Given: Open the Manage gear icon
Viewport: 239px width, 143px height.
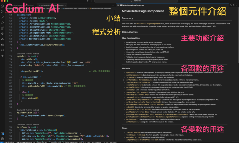Looking at the screenshot, I should pyautogui.click(x=2, y=139).
